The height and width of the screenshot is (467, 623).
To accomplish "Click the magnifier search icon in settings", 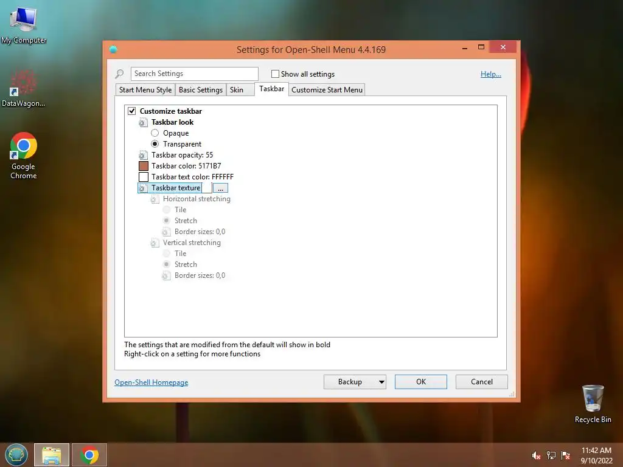I will click(120, 74).
